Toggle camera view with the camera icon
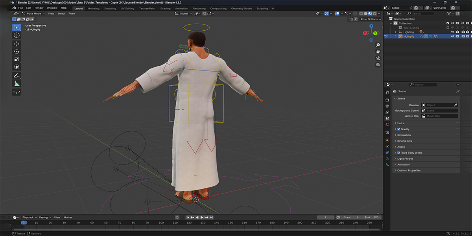Screen dimensions: 472x236 pos(378,58)
